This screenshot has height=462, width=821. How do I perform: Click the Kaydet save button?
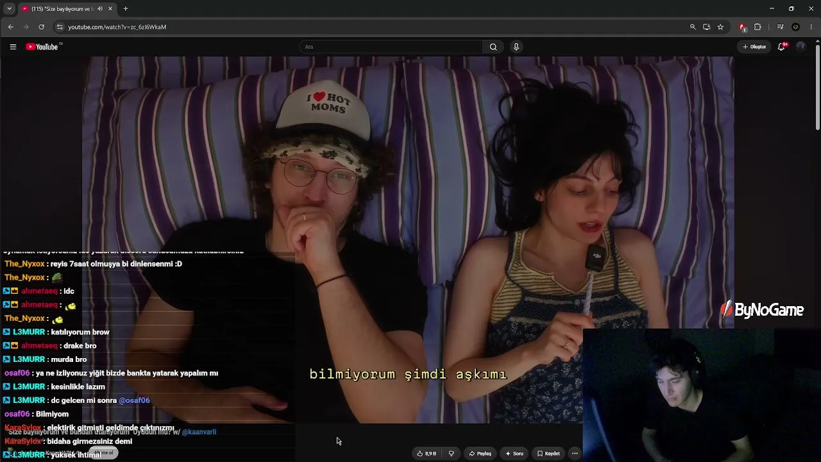click(x=549, y=454)
